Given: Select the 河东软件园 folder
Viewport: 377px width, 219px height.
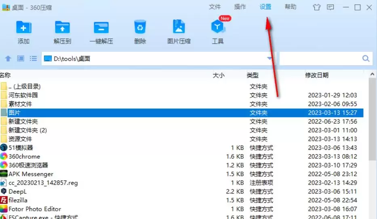Looking at the screenshot, I should point(181,95).
